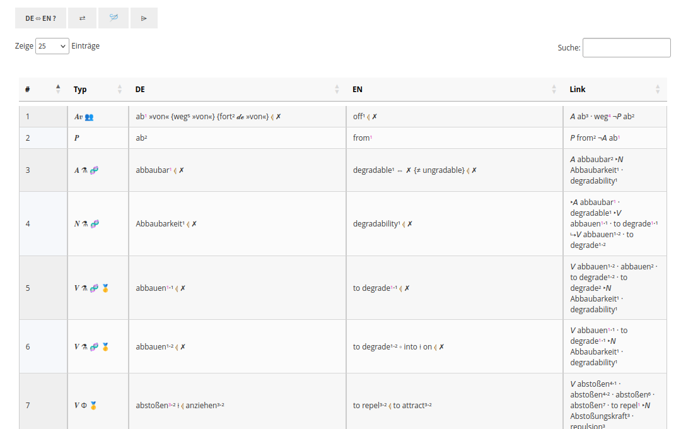
Task: Click inside the Suche search field
Action: 626,48
